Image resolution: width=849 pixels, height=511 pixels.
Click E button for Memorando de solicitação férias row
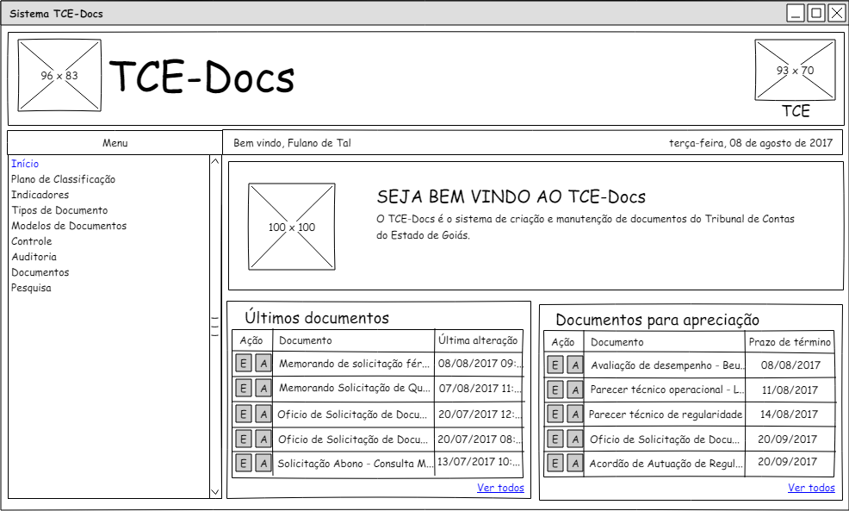(244, 364)
